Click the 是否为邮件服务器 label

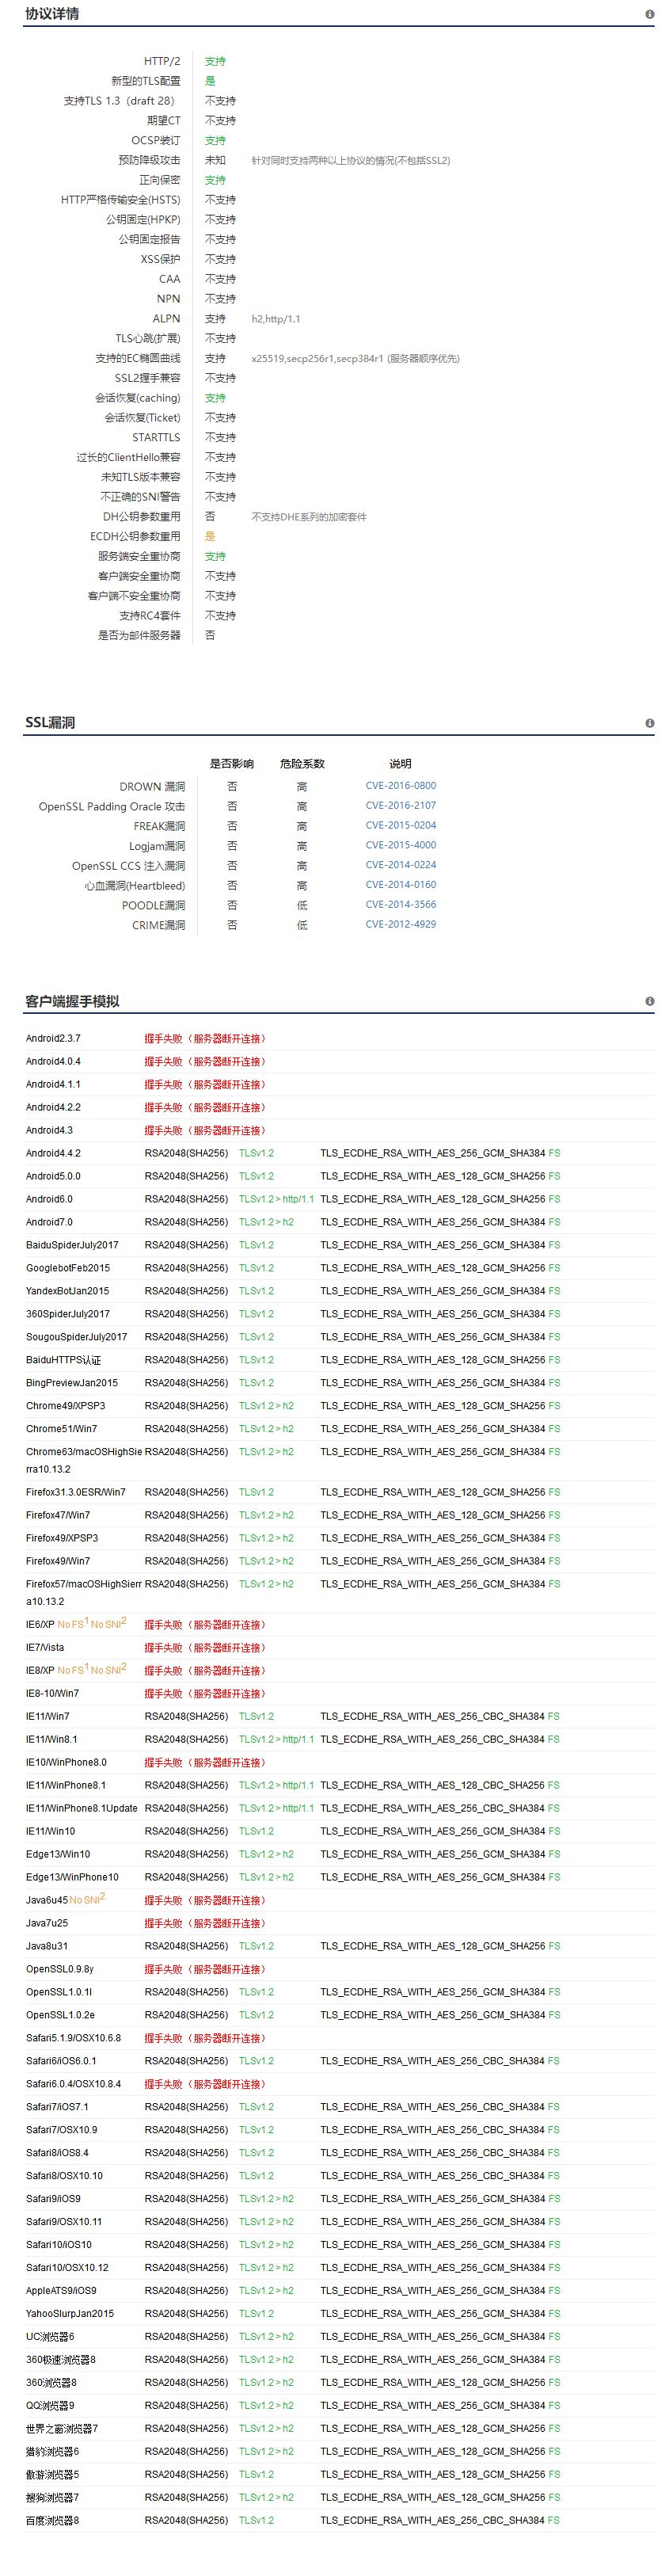point(139,636)
